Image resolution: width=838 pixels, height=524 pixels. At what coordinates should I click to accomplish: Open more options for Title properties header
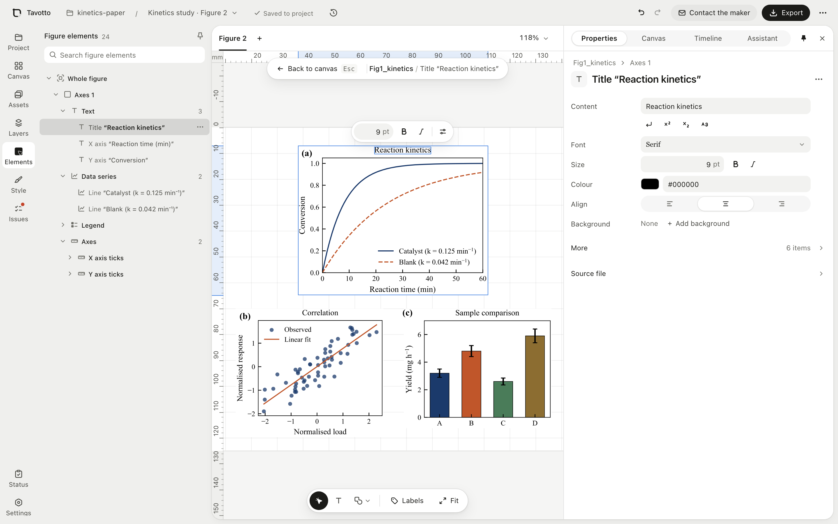(819, 79)
